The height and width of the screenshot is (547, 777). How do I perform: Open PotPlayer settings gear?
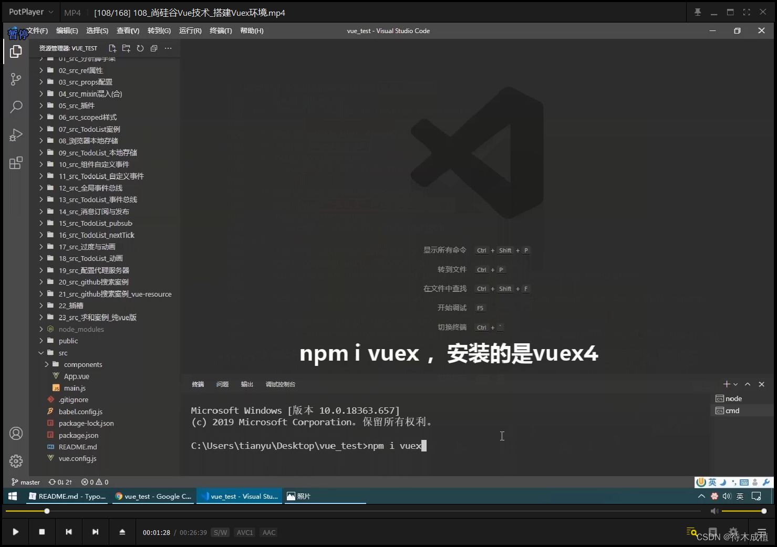pyautogui.click(x=734, y=531)
